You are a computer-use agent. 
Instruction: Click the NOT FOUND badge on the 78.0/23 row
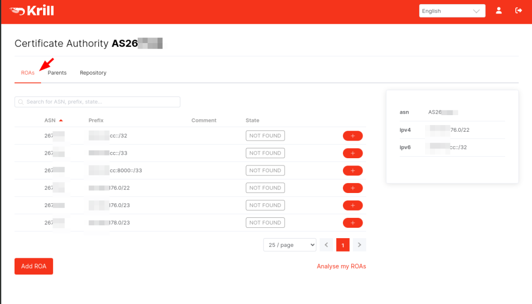coord(265,222)
